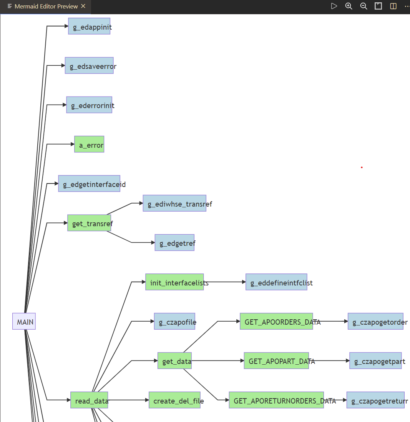Click the g_edappinit node
This screenshot has width=410, height=422.
(90, 27)
